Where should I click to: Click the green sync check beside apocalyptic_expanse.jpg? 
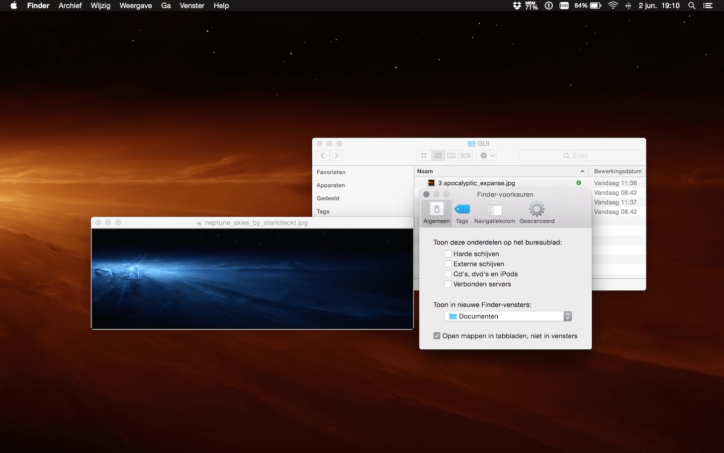point(579,183)
